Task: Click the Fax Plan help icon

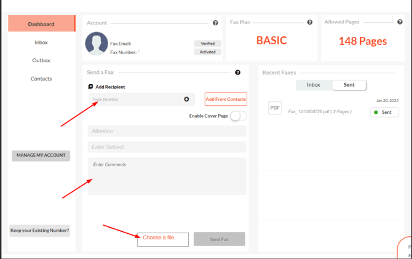Action: point(310,22)
